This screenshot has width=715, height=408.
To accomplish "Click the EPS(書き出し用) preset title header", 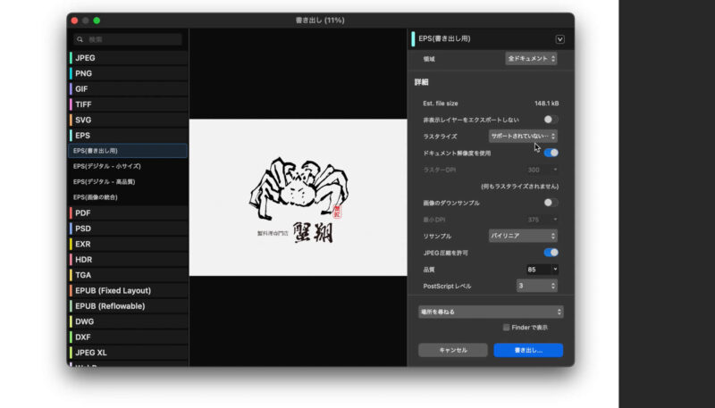I will 444,38.
